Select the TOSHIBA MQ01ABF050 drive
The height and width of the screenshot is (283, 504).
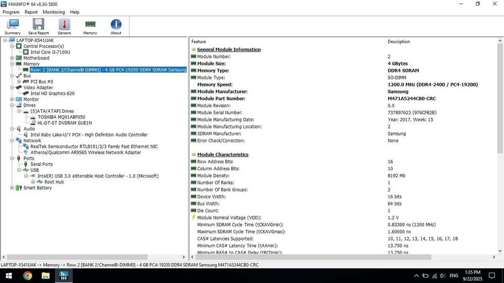click(61, 117)
